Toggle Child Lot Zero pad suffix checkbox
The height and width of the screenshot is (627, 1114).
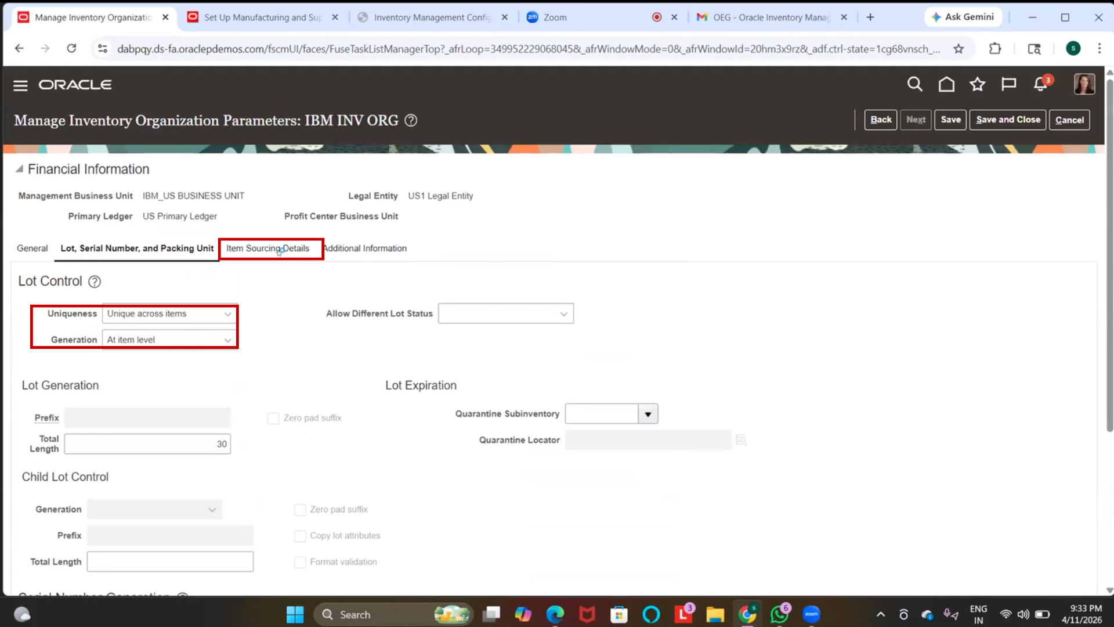point(300,510)
